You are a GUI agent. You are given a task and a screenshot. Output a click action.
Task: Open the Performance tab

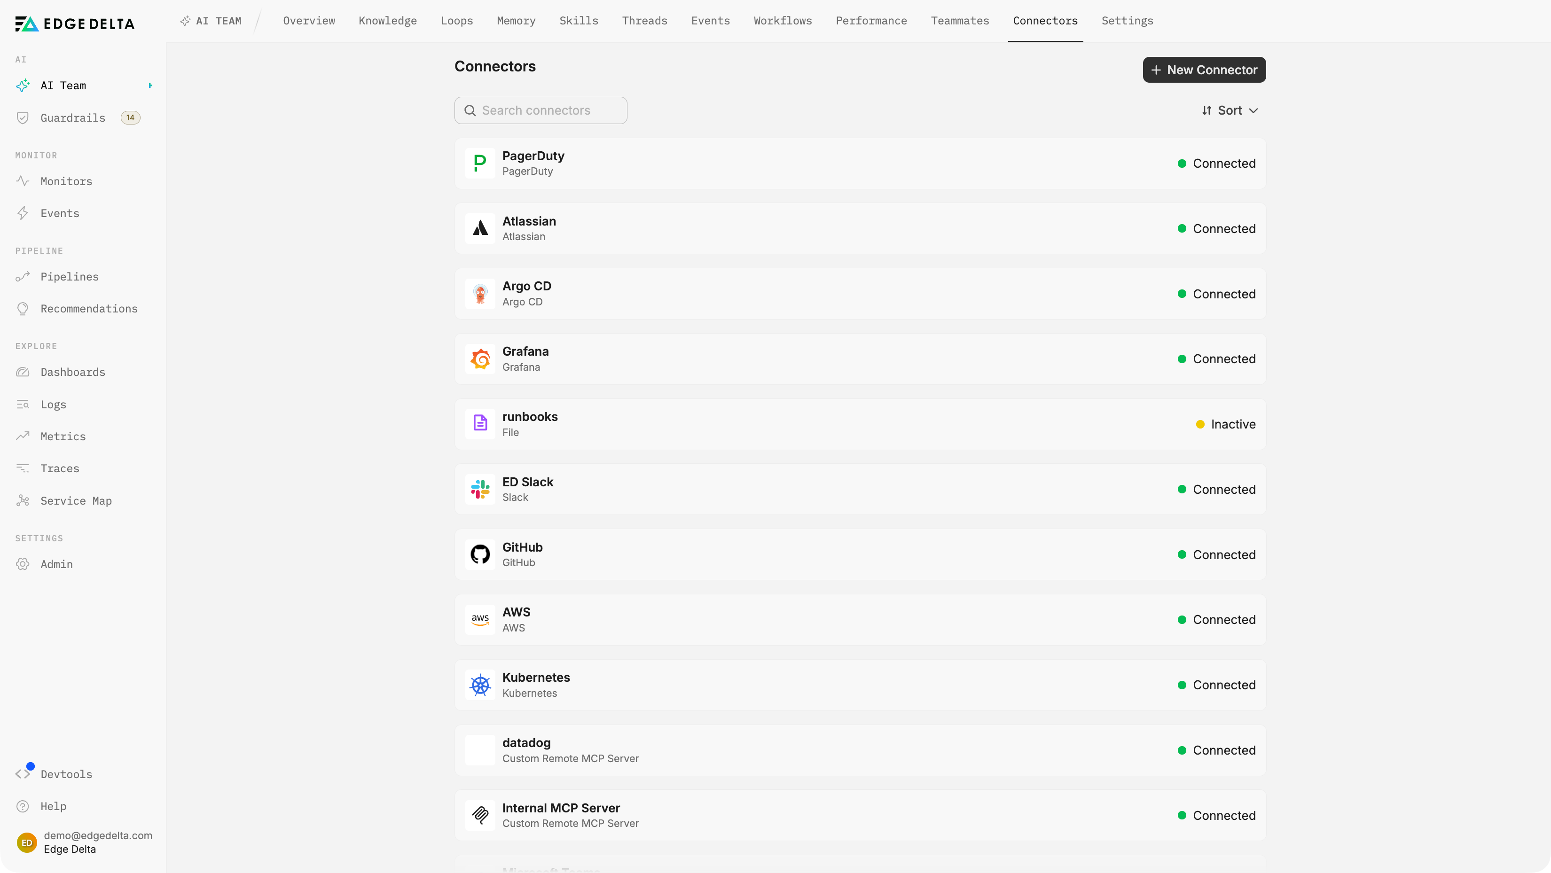(x=871, y=21)
